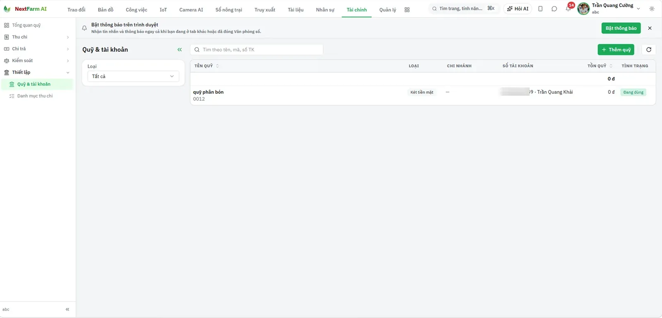Collapse the filter panel with double chevron

pyautogui.click(x=180, y=50)
